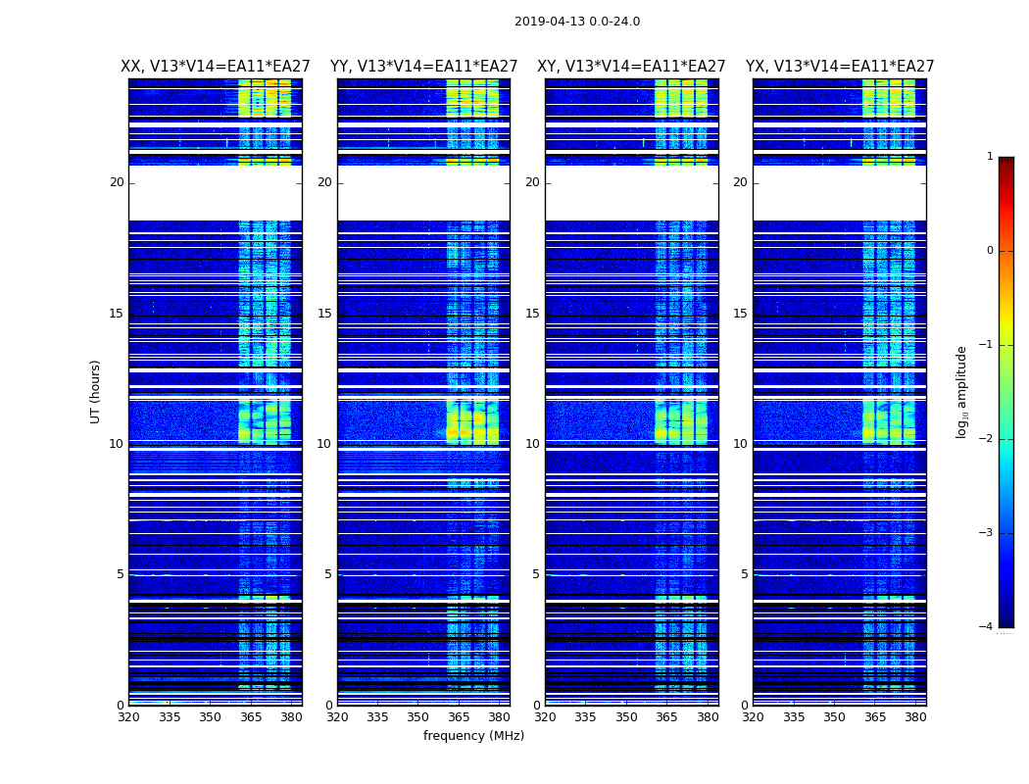This screenshot has width=1029, height=784.
Task: Click the white data gap in YX panel
Action: tap(839, 193)
